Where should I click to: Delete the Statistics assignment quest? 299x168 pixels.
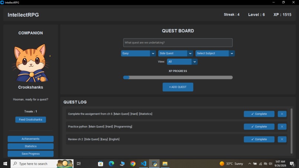282,114
